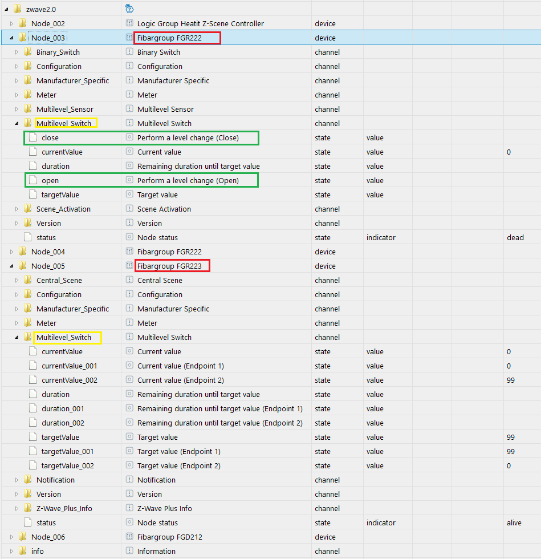The height and width of the screenshot is (559, 541).
Task: Click 'Current value (Endpoint 2)' name
Action: (x=181, y=380)
